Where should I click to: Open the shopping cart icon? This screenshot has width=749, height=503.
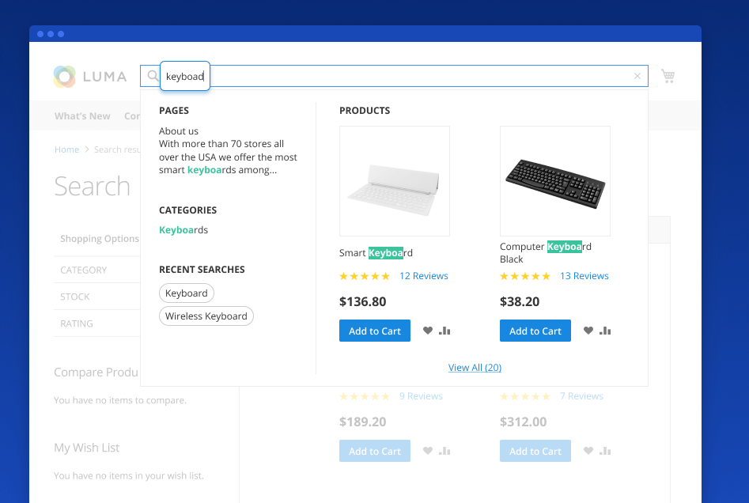pyautogui.click(x=668, y=76)
